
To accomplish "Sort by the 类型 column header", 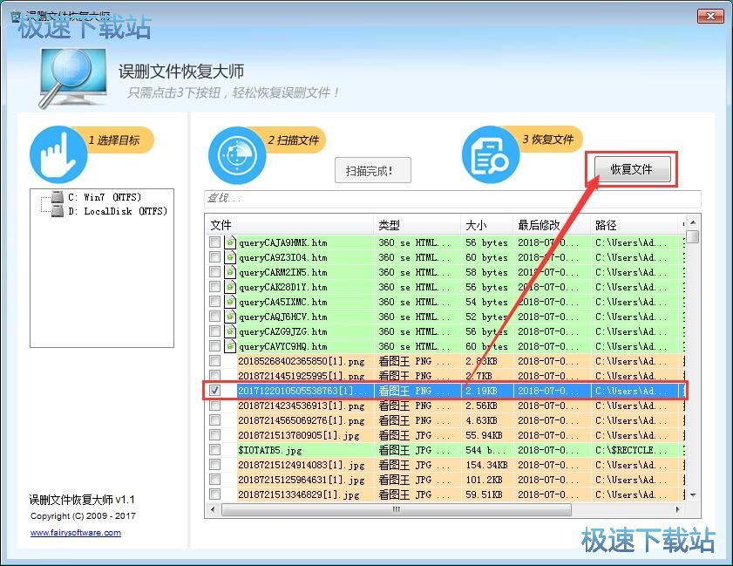I will (x=417, y=226).
